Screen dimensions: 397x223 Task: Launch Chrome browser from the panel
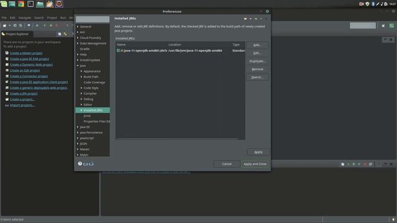point(21,4)
